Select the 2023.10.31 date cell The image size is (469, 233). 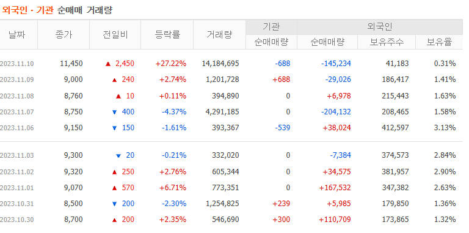tap(16, 204)
